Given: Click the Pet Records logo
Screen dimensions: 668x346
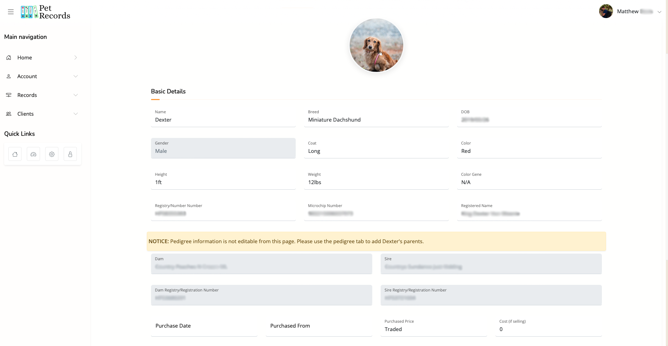Looking at the screenshot, I should tap(46, 12).
